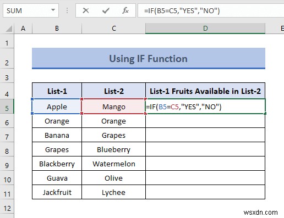Select column D header
284x218 pixels.
(x=205, y=29)
